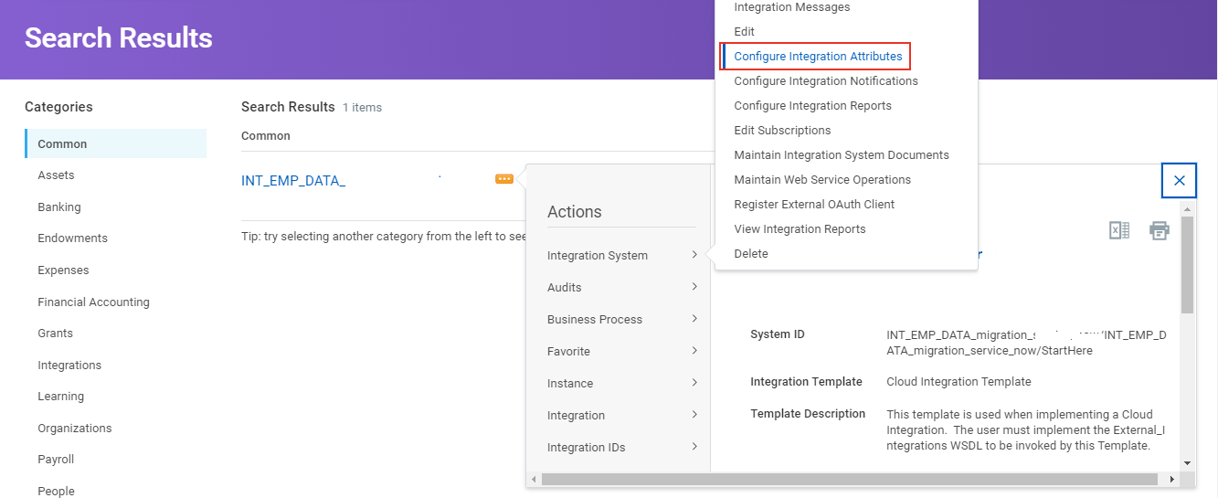The height and width of the screenshot is (498, 1218).
Task: Select the People category
Action: (x=56, y=492)
